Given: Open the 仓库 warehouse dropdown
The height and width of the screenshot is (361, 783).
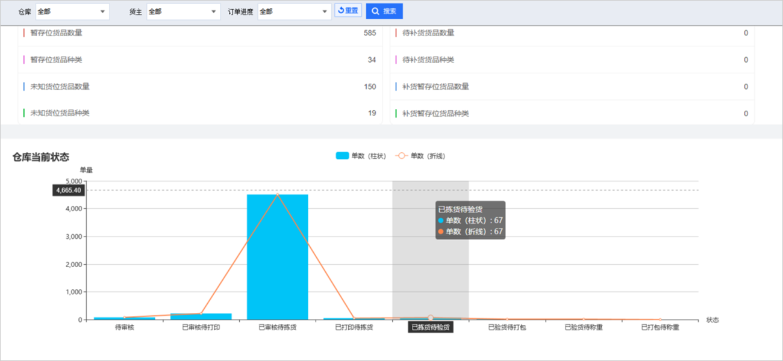Looking at the screenshot, I should point(72,11).
